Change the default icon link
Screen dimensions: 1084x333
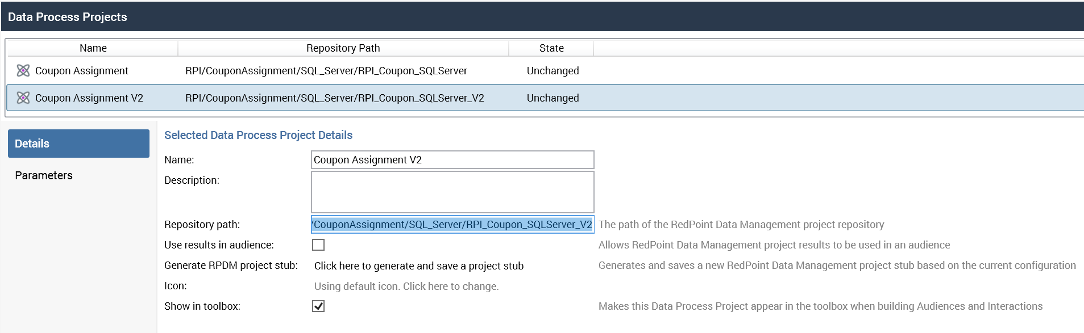pos(406,286)
